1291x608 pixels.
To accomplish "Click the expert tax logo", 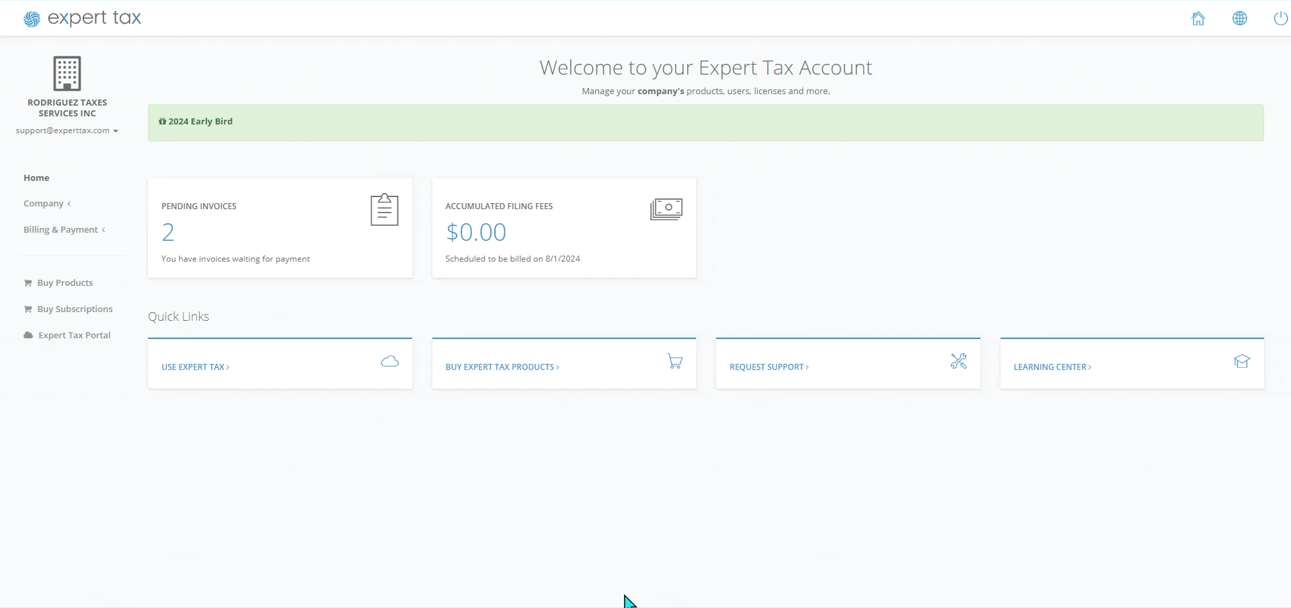I will pos(82,17).
